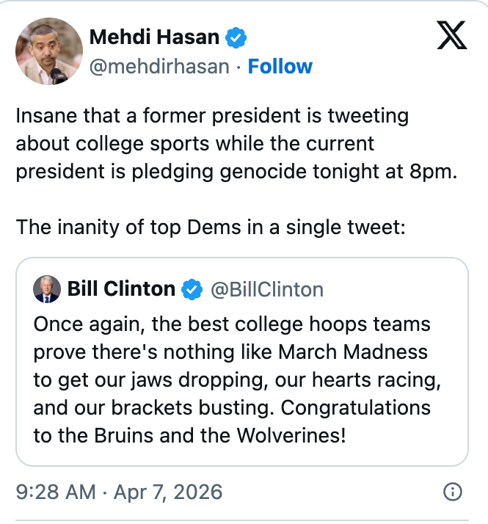
Task: Open the @mehdirhasan handle link
Action: click(159, 66)
